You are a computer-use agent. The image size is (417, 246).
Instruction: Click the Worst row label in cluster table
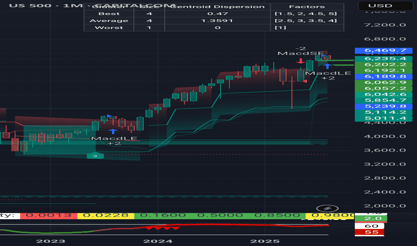[x=109, y=28]
